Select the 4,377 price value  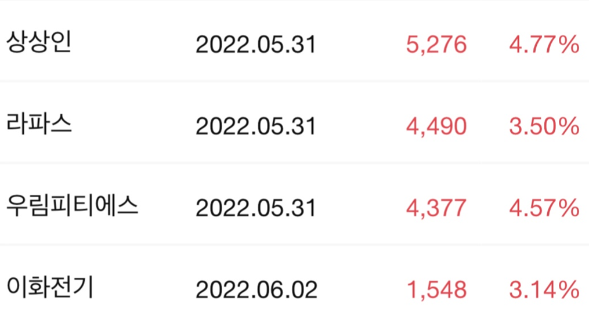pyautogui.click(x=436, y=208)
